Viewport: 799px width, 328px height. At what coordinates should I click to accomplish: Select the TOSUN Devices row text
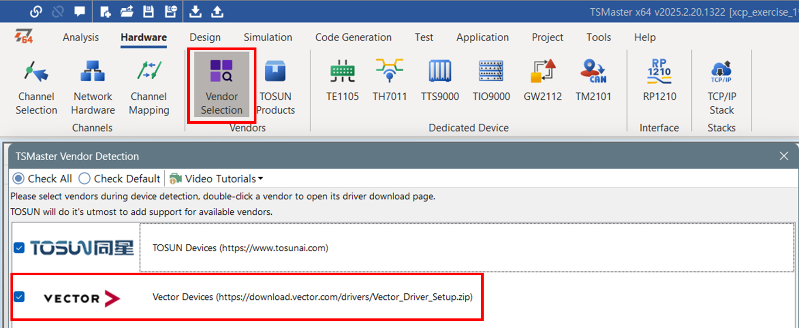pyautogui.click(x=240, y=248)
